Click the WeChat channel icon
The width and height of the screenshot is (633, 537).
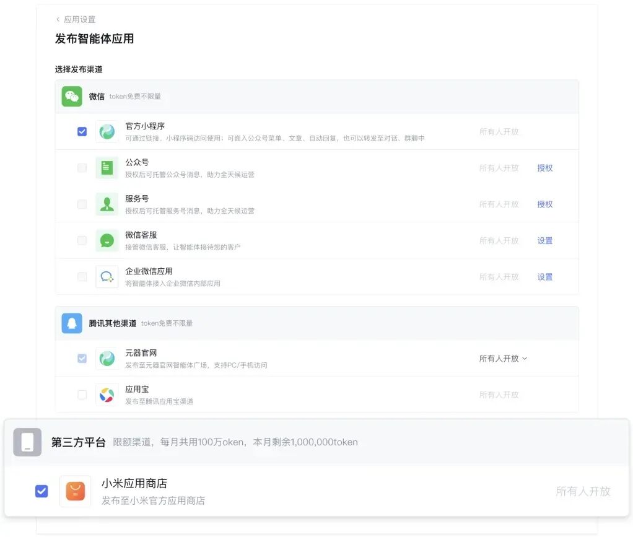(x=71, y=97)
